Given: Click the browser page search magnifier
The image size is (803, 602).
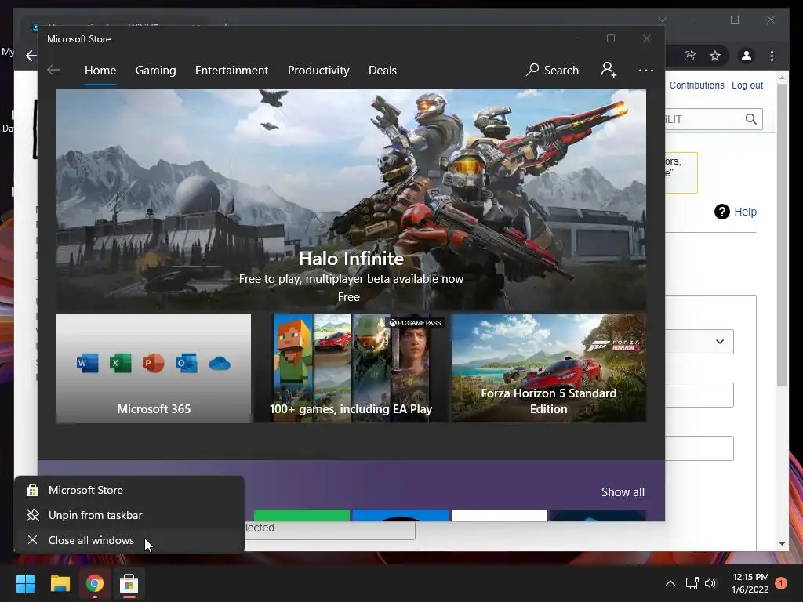Looking at the screenshot, I should pos(750,119).
